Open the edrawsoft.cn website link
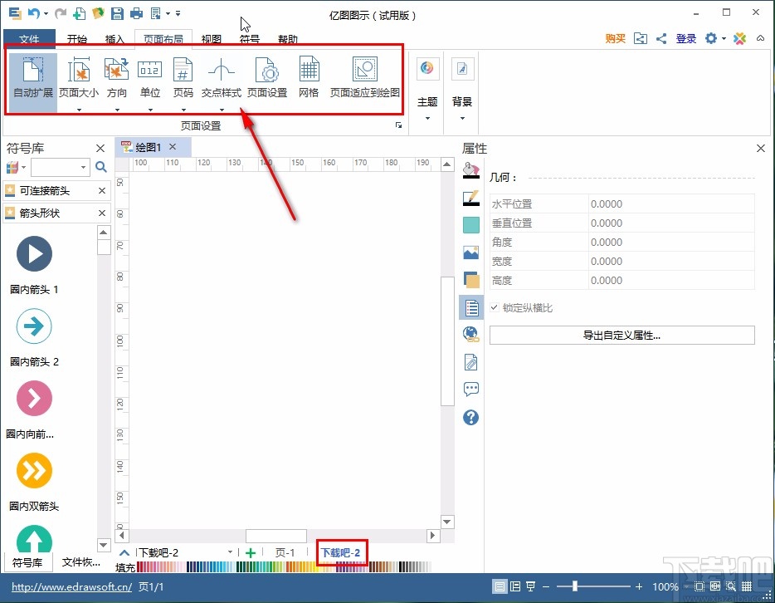775x603 pixels. click(71, 587)
